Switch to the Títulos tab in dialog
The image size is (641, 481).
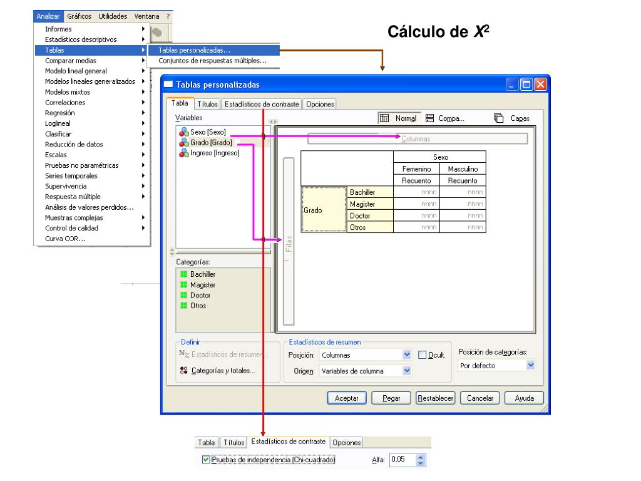(x=208, y=105)
